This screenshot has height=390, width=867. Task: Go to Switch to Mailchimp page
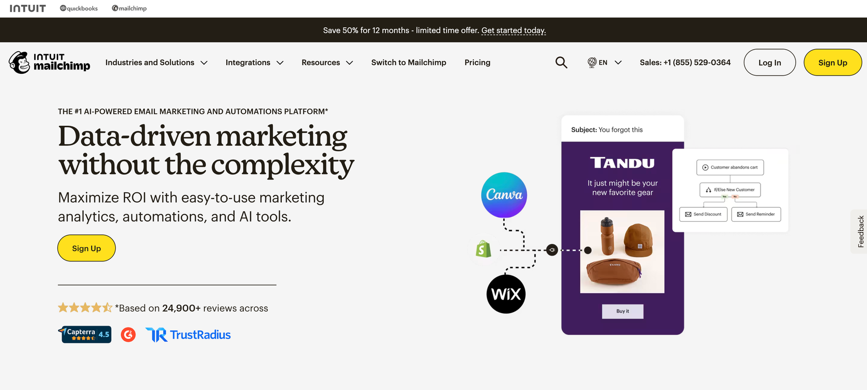(408, 63)
